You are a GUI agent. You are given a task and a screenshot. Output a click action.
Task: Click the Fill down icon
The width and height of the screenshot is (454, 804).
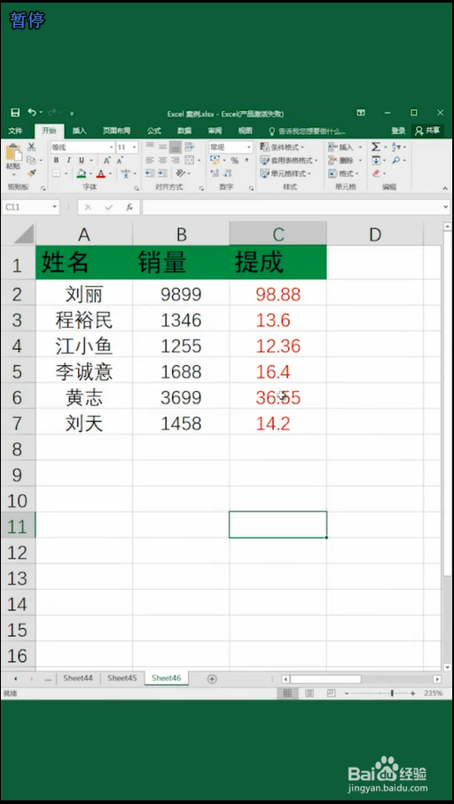376,161
